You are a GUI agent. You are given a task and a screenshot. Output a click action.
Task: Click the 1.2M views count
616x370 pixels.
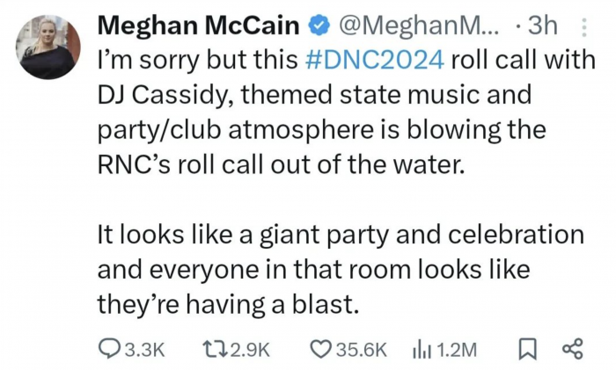(457, 349)
